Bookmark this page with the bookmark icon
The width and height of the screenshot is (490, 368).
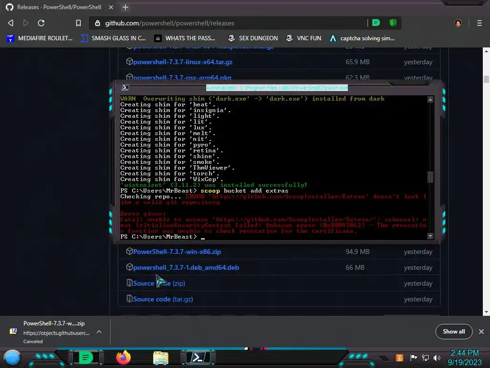(78, 23)
